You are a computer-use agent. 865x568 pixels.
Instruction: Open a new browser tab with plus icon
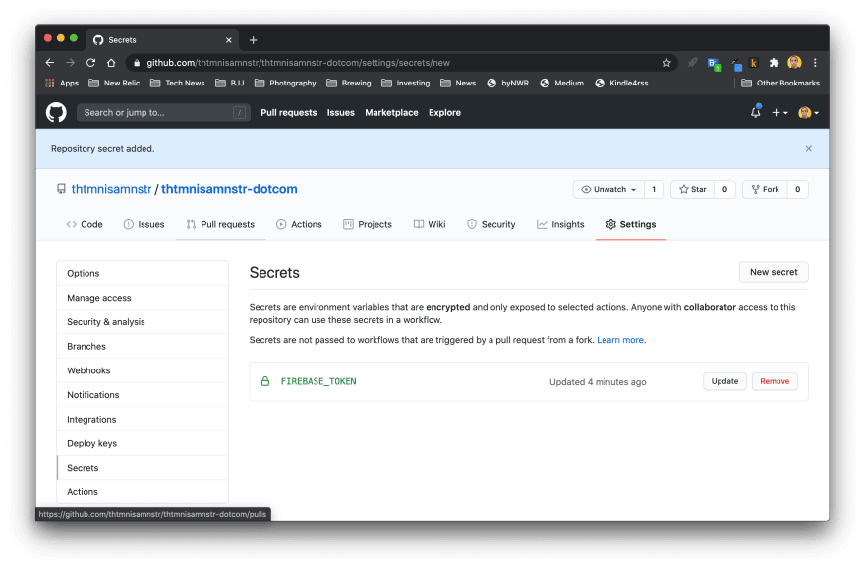coord(253,40)
